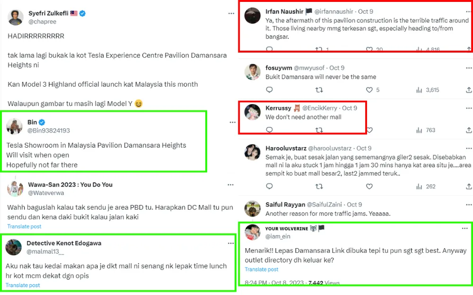
Task: Expand more options for Detective Kenot Edogawa's tweet
Action: point(230,243)
